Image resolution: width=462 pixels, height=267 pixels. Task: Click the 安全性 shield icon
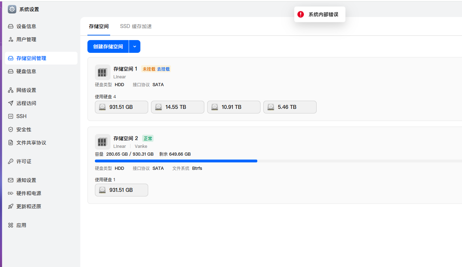(11, 129)
